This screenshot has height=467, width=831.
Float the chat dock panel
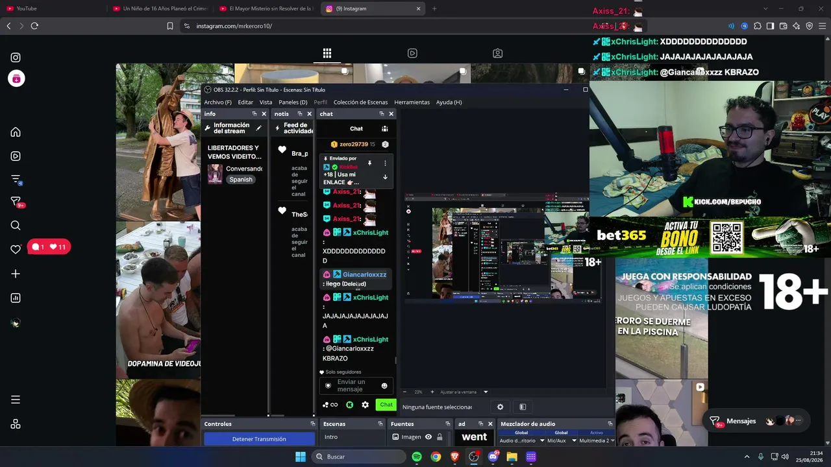click(381, 114)
